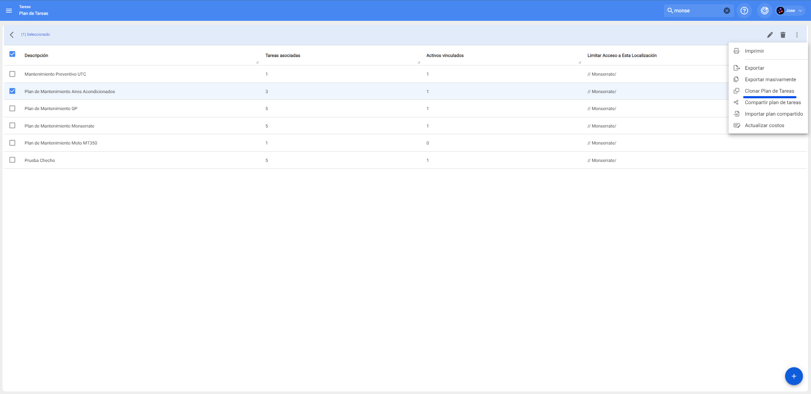Click the Descripción column resize handle
This screenshot has height=394, width=811.
[x=257, y=62]
